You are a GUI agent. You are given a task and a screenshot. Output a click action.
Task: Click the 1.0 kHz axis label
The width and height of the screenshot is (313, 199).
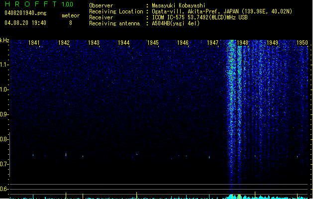click(x=4, y=90)
